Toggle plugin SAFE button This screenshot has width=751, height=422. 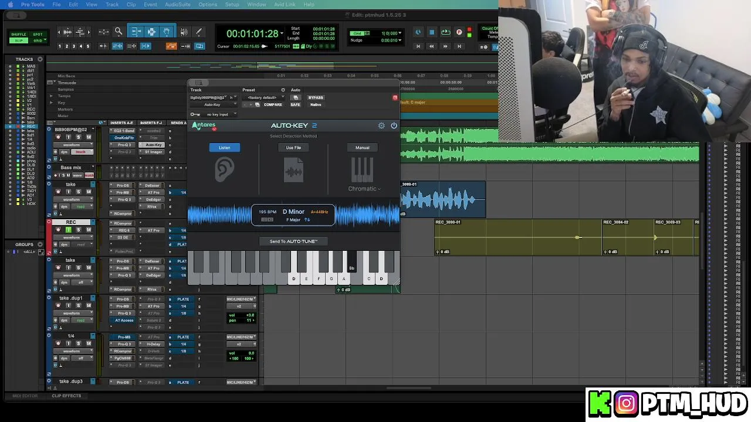pyautogui.click(x=295, y=104)
